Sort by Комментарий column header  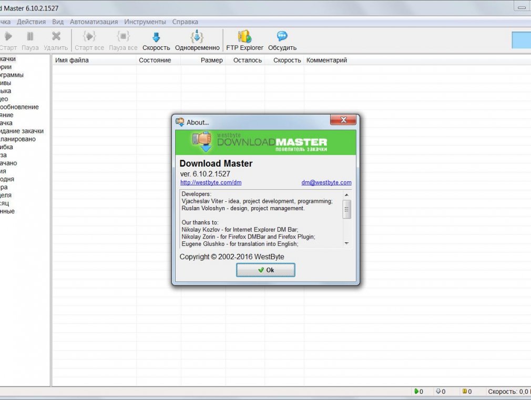[326, 60]
